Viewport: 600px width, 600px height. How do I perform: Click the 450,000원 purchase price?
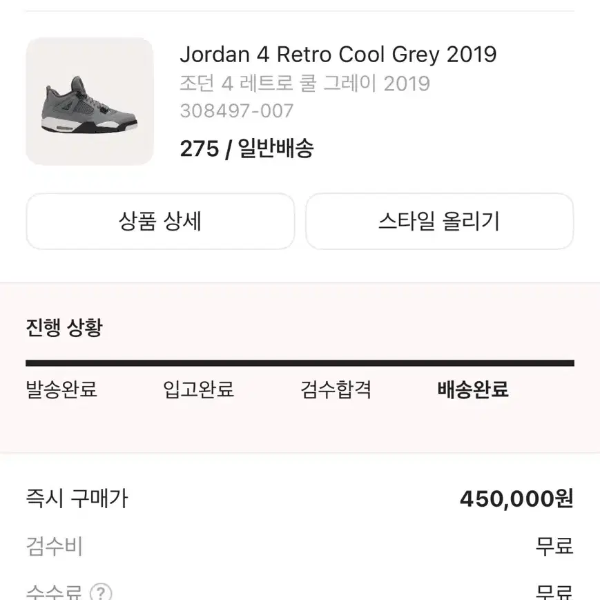pyautogui.click(x=517, y=499)
